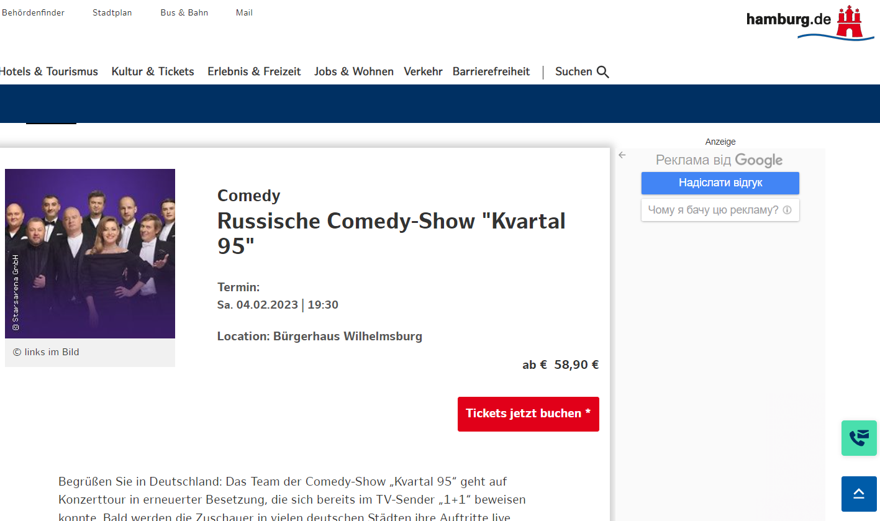Click the back arrow in the ad panel
This screenshot has width=880, height=521.
pos(622,155)
